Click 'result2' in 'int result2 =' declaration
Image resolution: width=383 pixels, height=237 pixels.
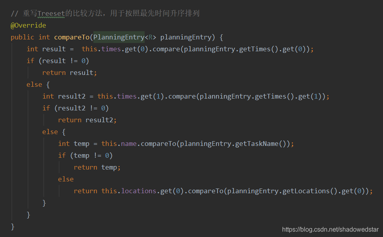tap(72, 96)
